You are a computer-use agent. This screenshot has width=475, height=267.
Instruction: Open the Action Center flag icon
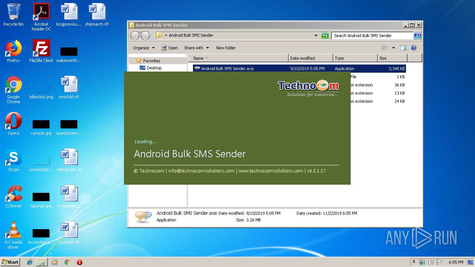point(440,262)
